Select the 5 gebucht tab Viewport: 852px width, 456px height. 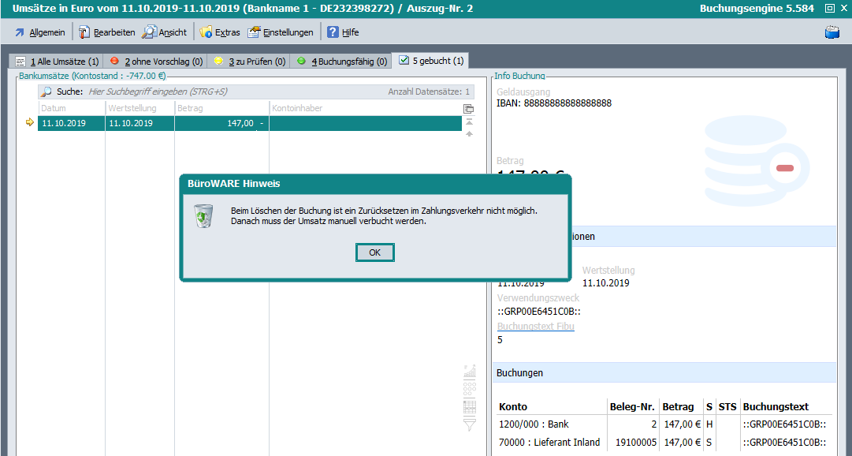(x=432, y=61)
